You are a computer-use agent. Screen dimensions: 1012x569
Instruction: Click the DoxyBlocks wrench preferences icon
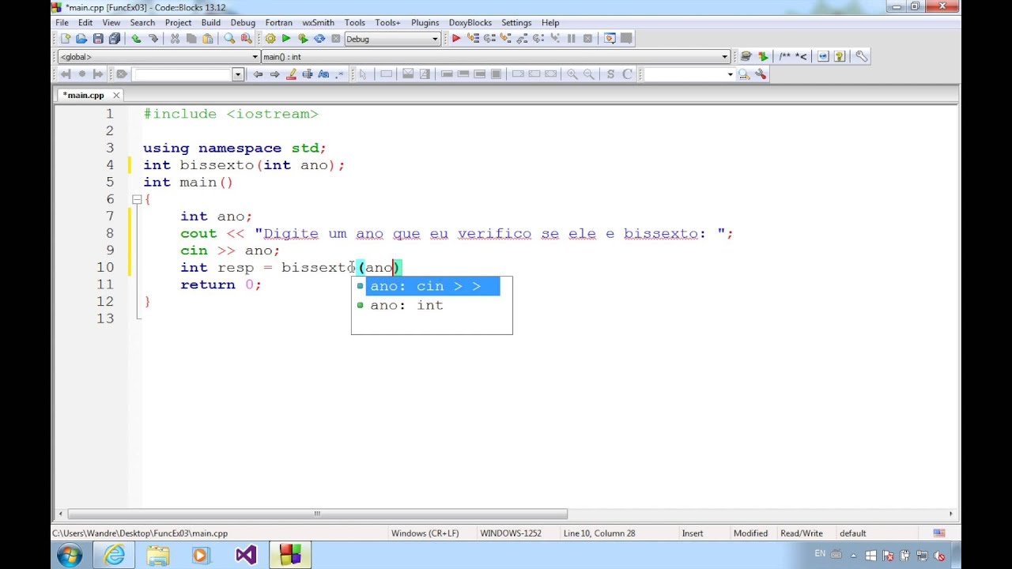[x=861, y=56]
